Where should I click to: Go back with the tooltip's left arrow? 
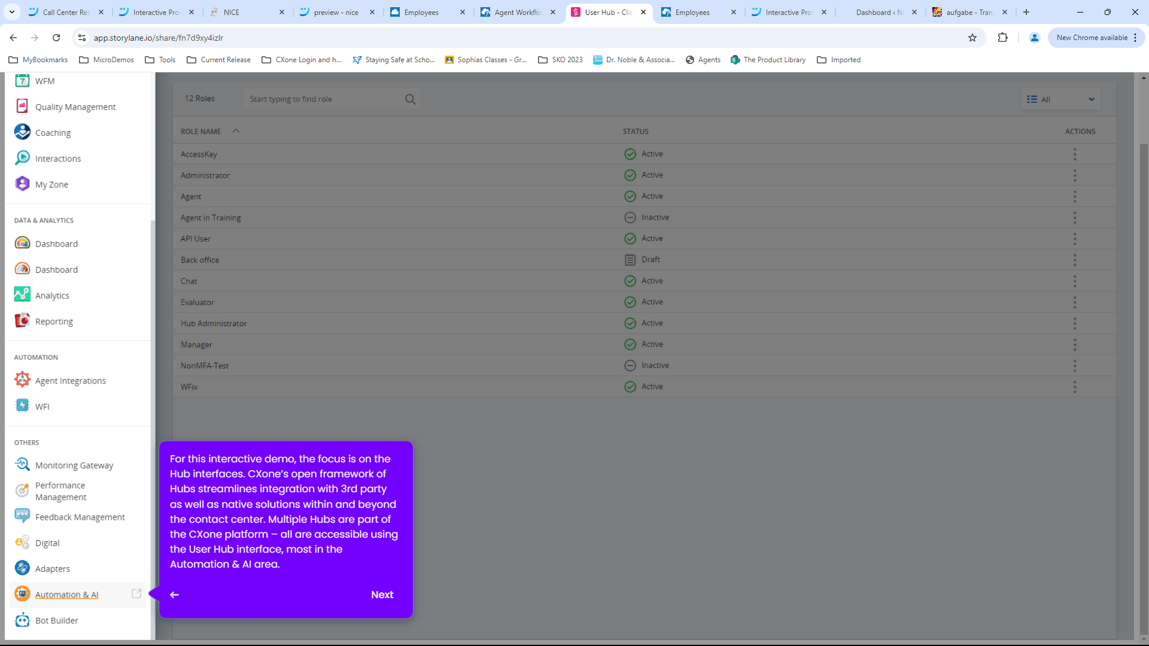tap(174, 595)
